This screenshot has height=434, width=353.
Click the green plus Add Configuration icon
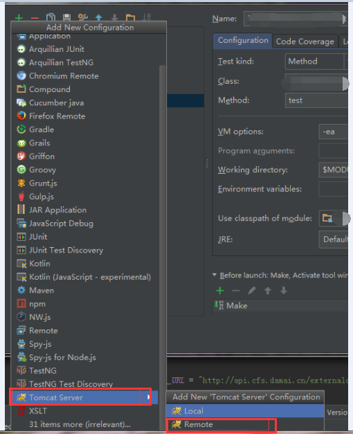[19, 18]
